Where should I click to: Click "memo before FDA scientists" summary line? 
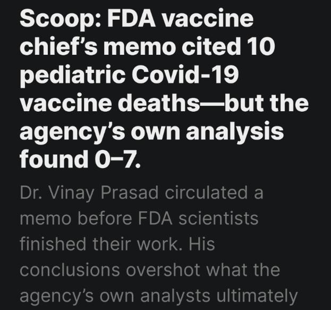pos(139,218)
